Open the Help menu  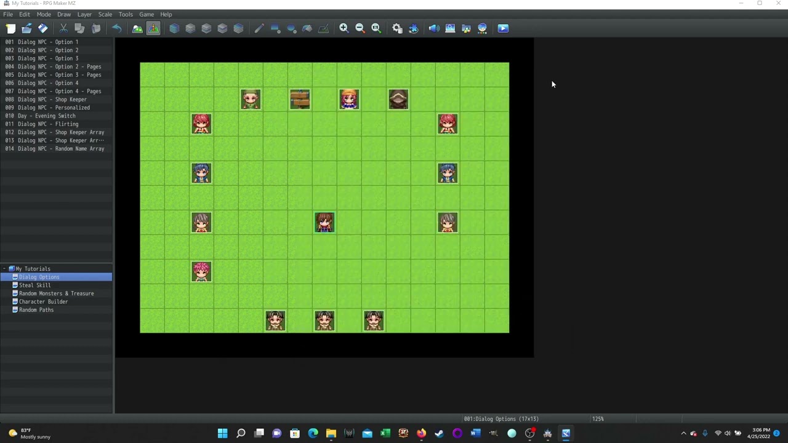click(x=166, y=14)
